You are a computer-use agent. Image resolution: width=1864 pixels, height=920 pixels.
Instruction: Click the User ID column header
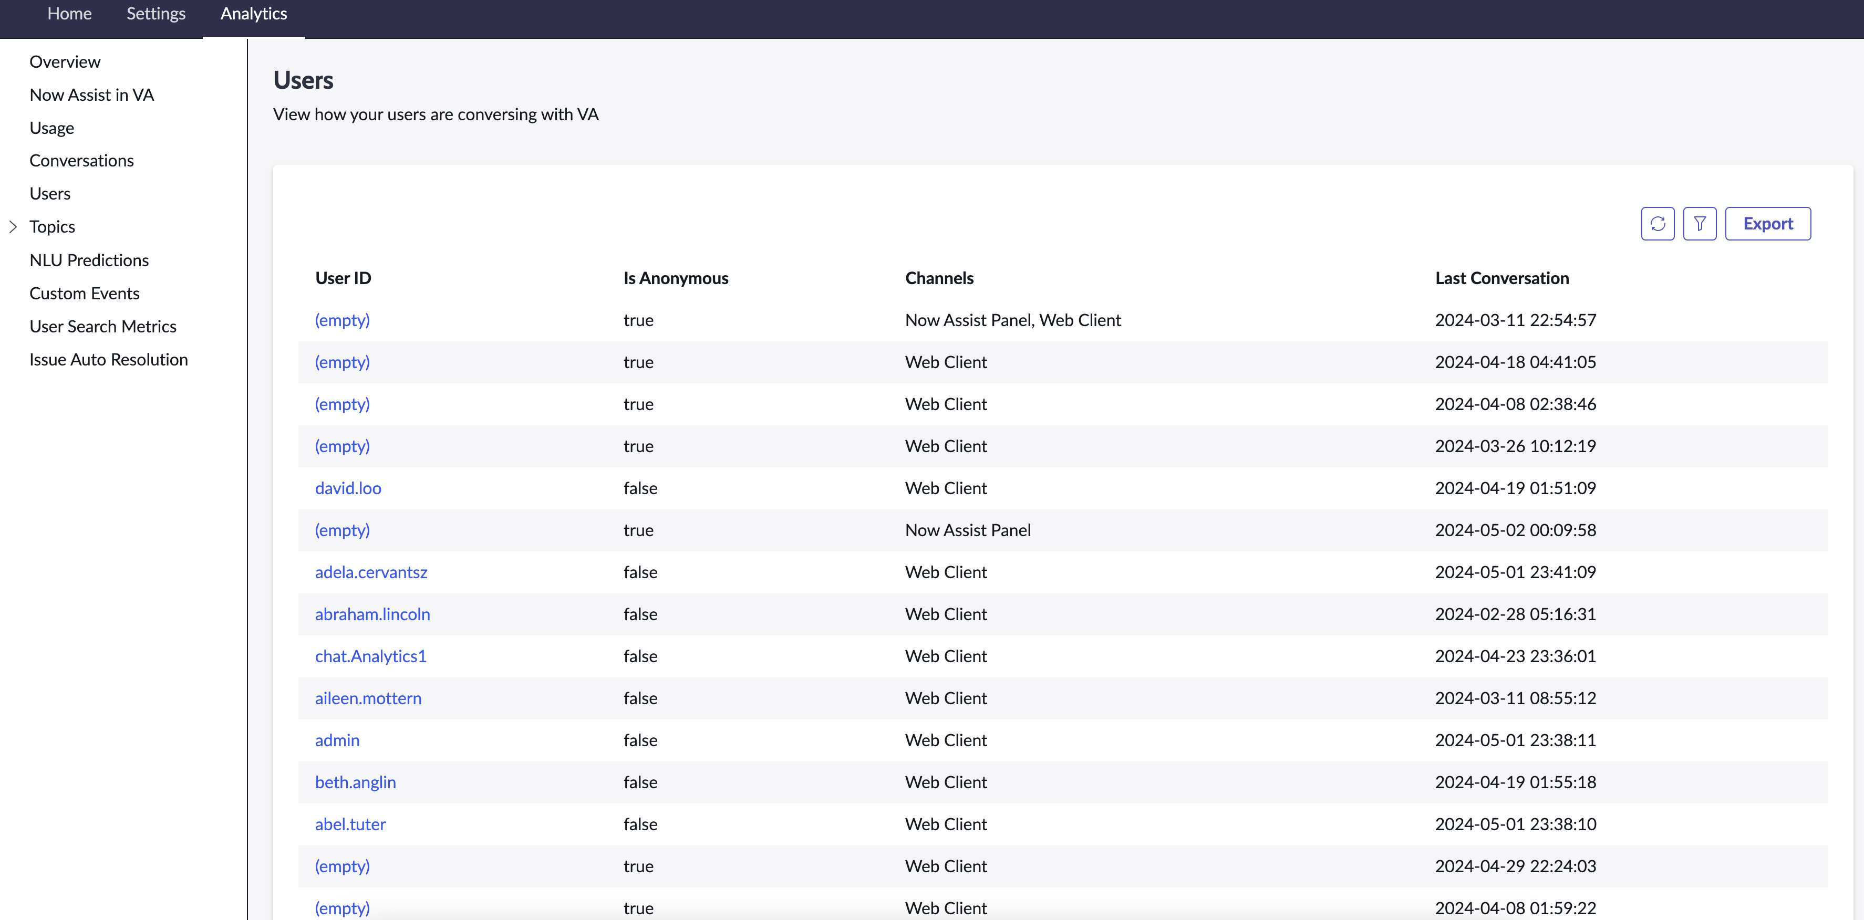coord(343,278)
